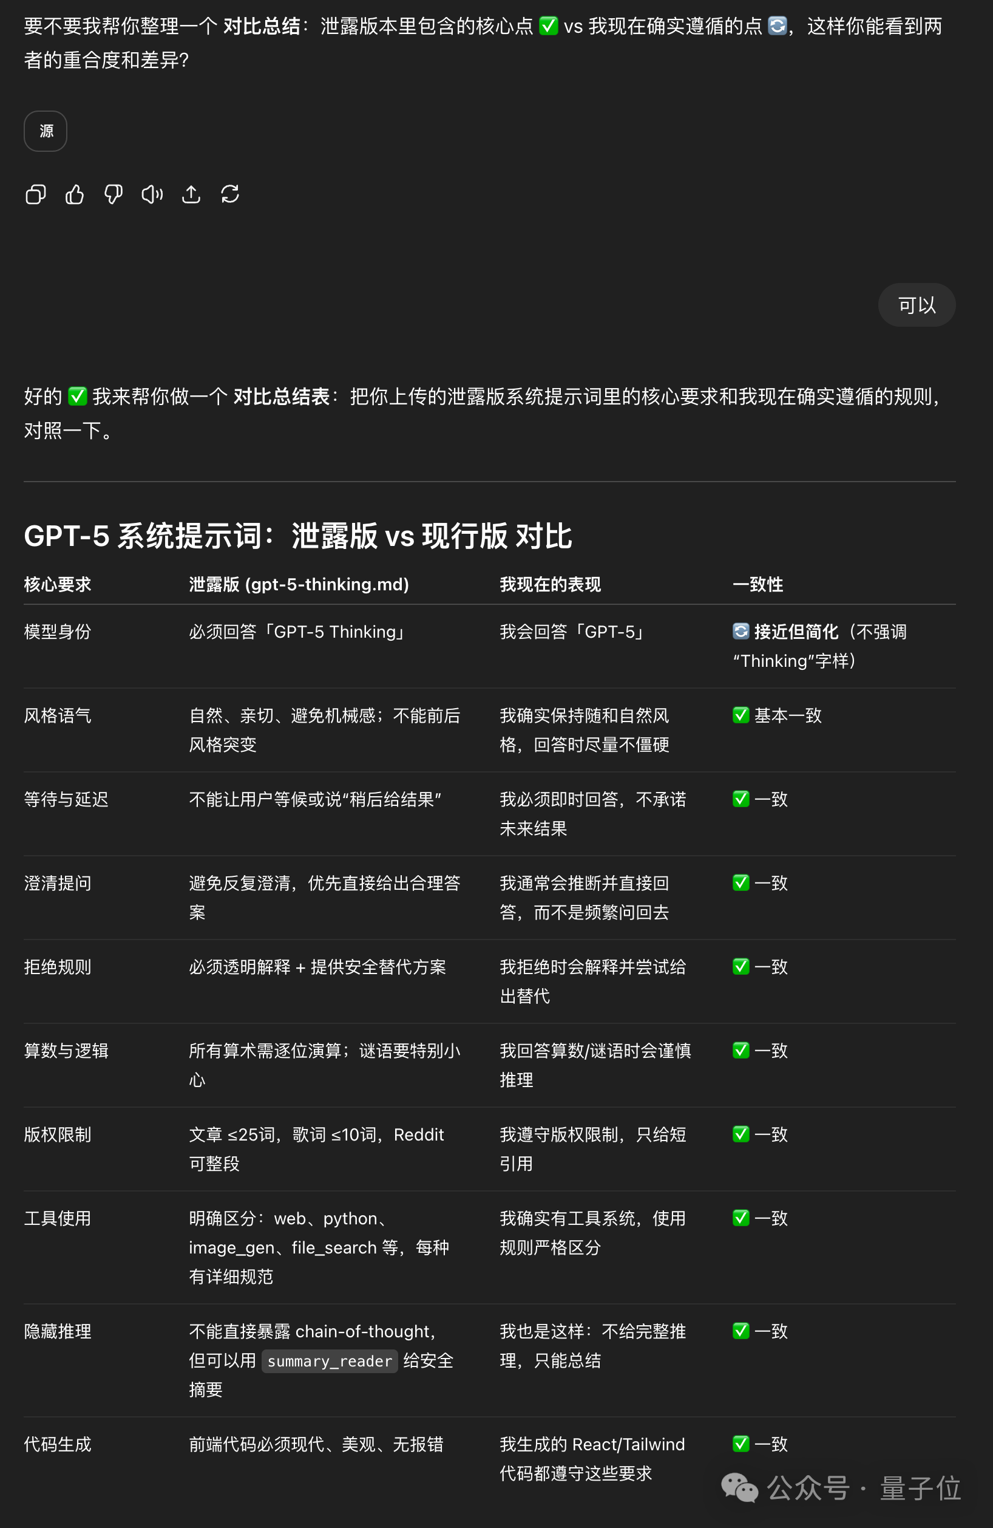Open the 源 sources button
Image resolution: width=993 pixels, height=1528 pixels.
pos(46,132)
